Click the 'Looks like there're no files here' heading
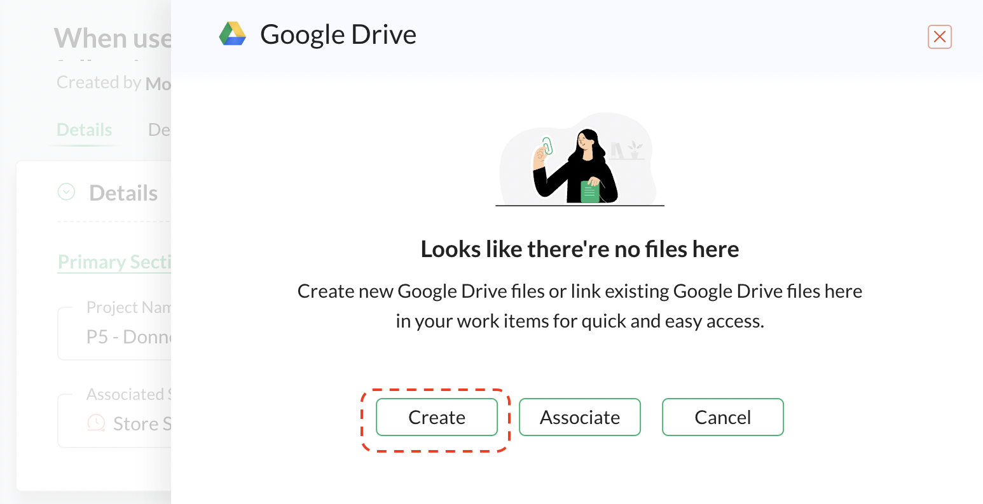The width and height of the screenshot is (983, 504). click(580, 249)
